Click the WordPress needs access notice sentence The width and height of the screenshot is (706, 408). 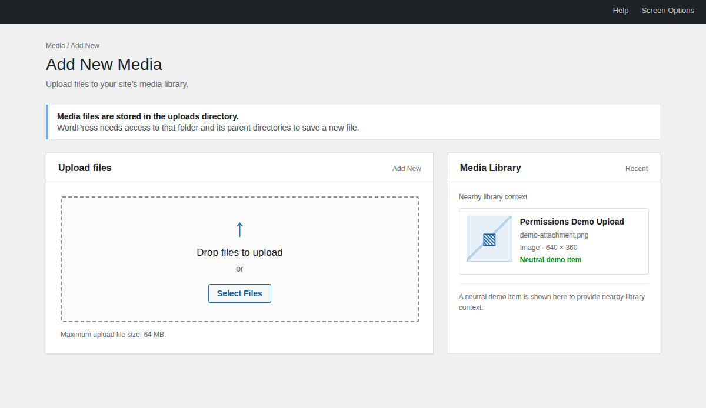point(208,128)
